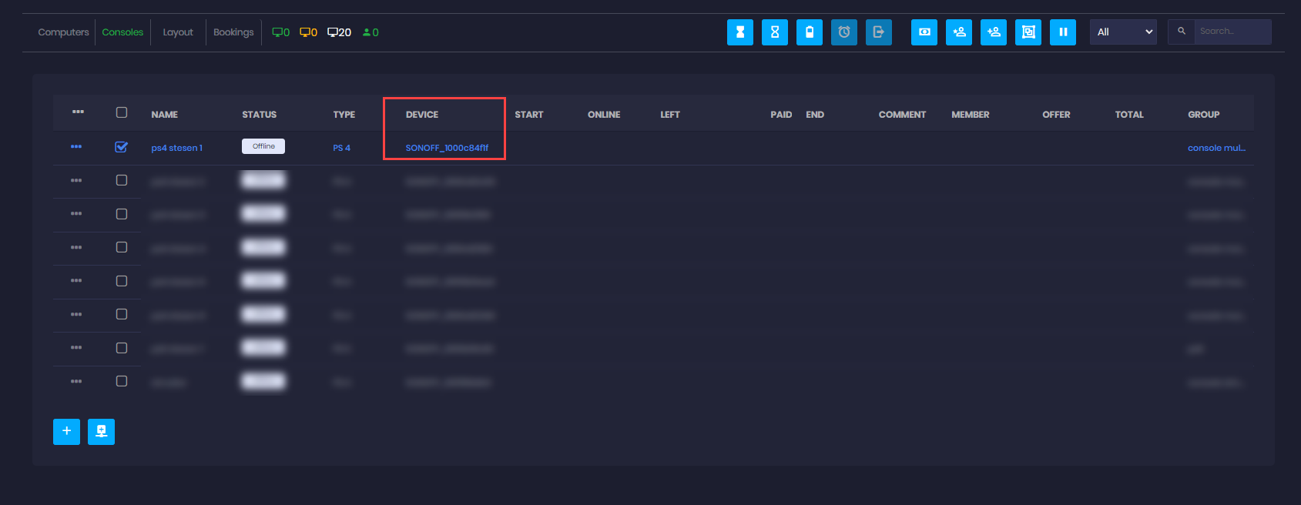Screen dimensions: 1301x505
Task: Focus the Search input field
Action: point(1231,32)
